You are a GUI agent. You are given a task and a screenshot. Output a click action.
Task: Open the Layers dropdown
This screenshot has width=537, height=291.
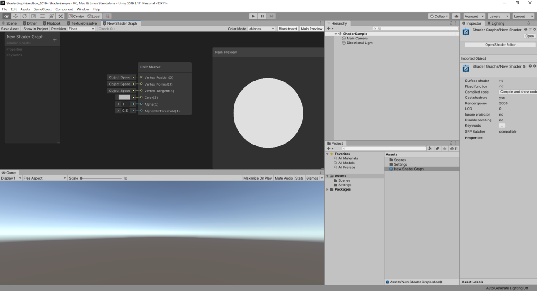click(499, 16)
